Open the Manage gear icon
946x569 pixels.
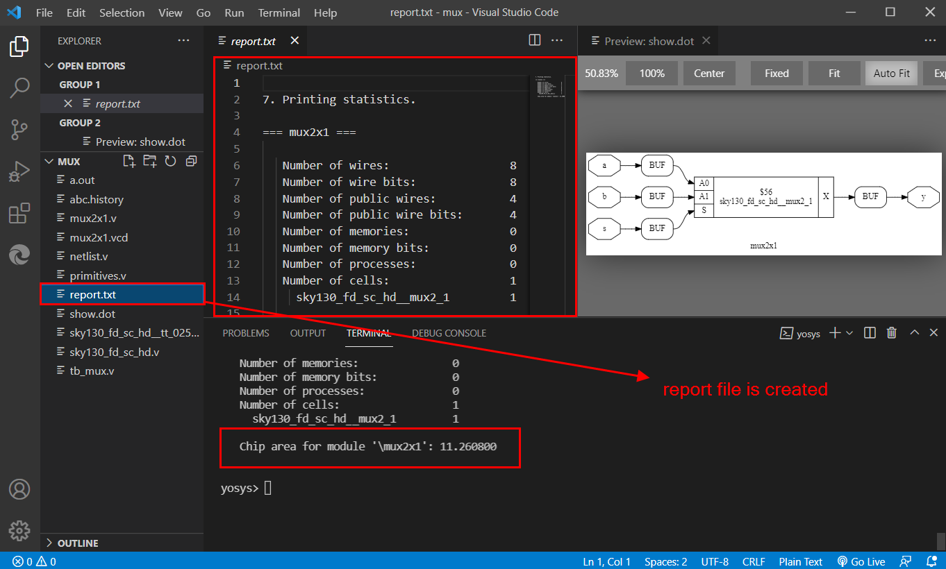pyautogui.click(x=19, y=531)
